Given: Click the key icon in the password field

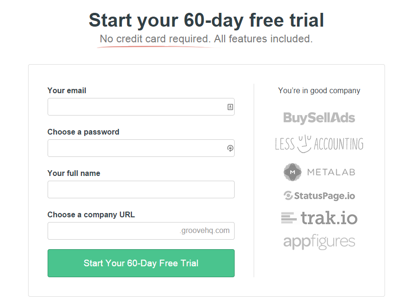Looking at the screenshot, I should click(x=229, y=148).
